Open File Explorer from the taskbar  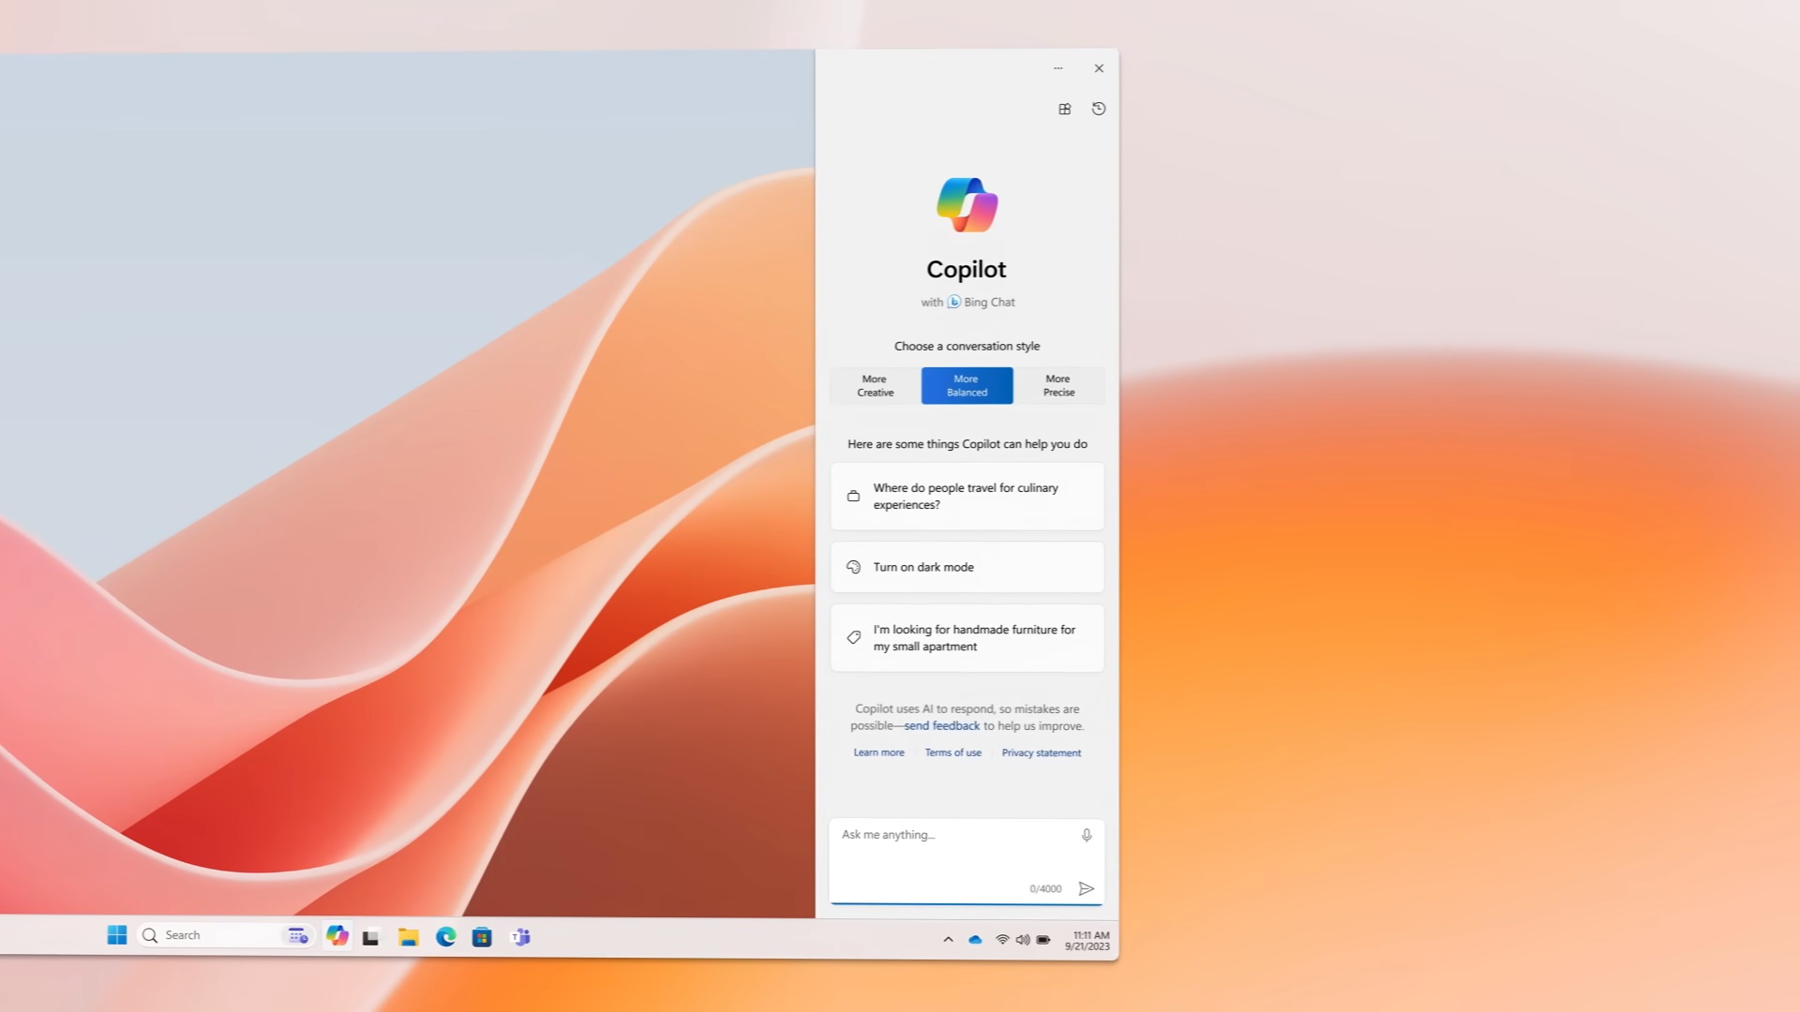coord(408,935)
